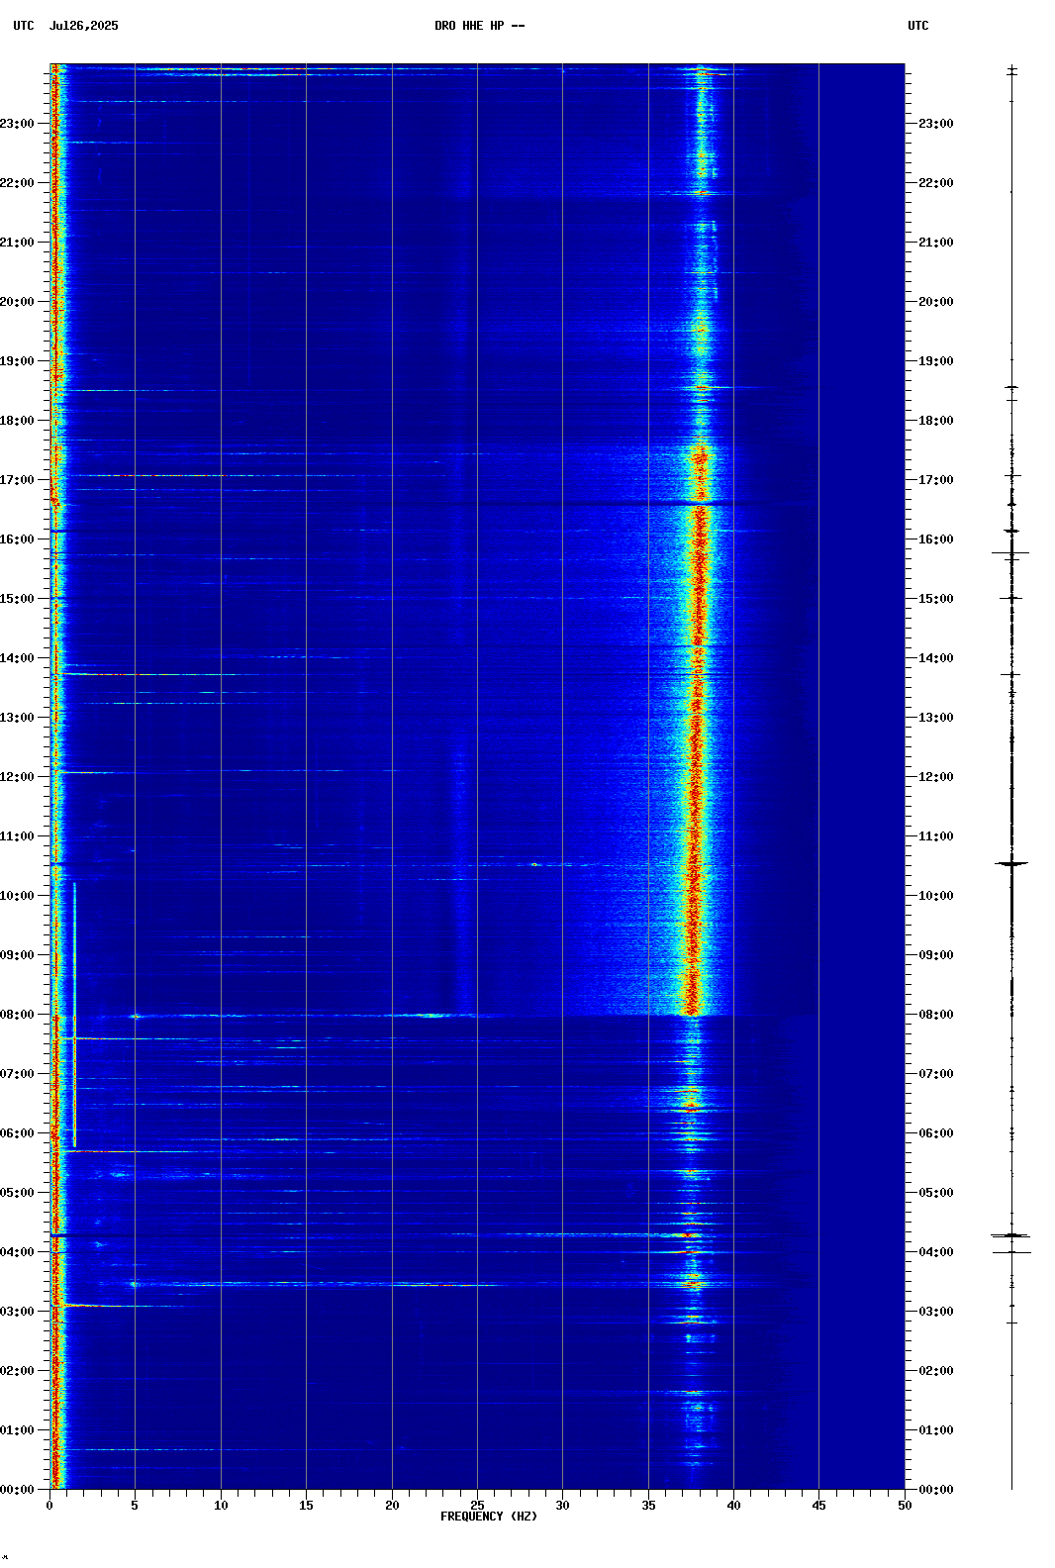Click the 23:00 label on the right time axis
Image resolution: width=1055 pixels, height=1568 pixels.
tap(936, 124)
